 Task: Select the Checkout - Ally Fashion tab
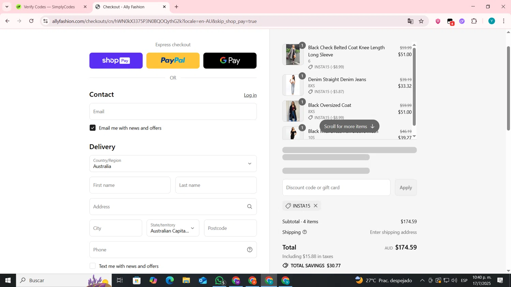[x=124, y=7]
